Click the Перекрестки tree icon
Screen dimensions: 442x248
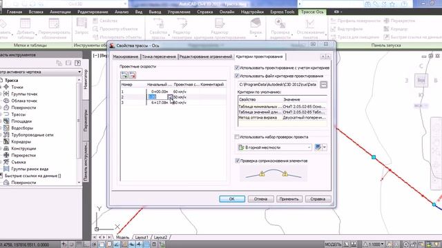tap(6, 155)
